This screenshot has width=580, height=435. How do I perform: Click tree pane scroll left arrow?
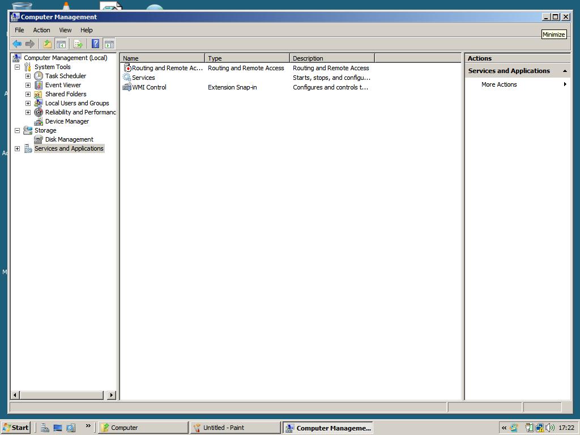tap(15, 395)
